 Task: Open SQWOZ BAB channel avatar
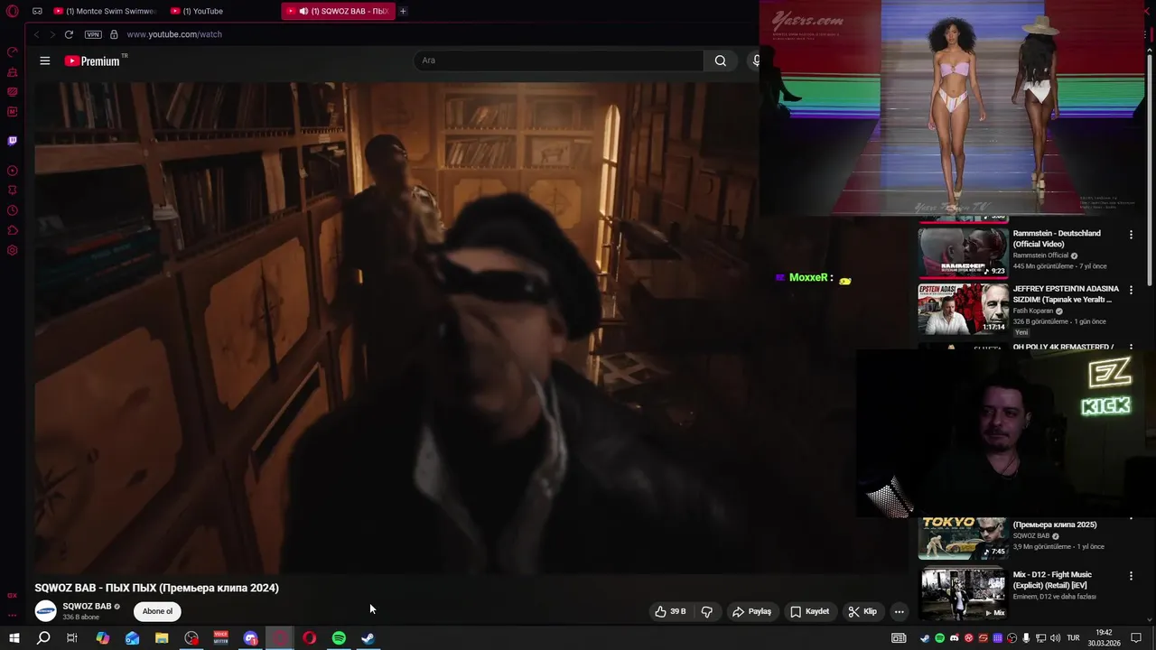[45, 611]
